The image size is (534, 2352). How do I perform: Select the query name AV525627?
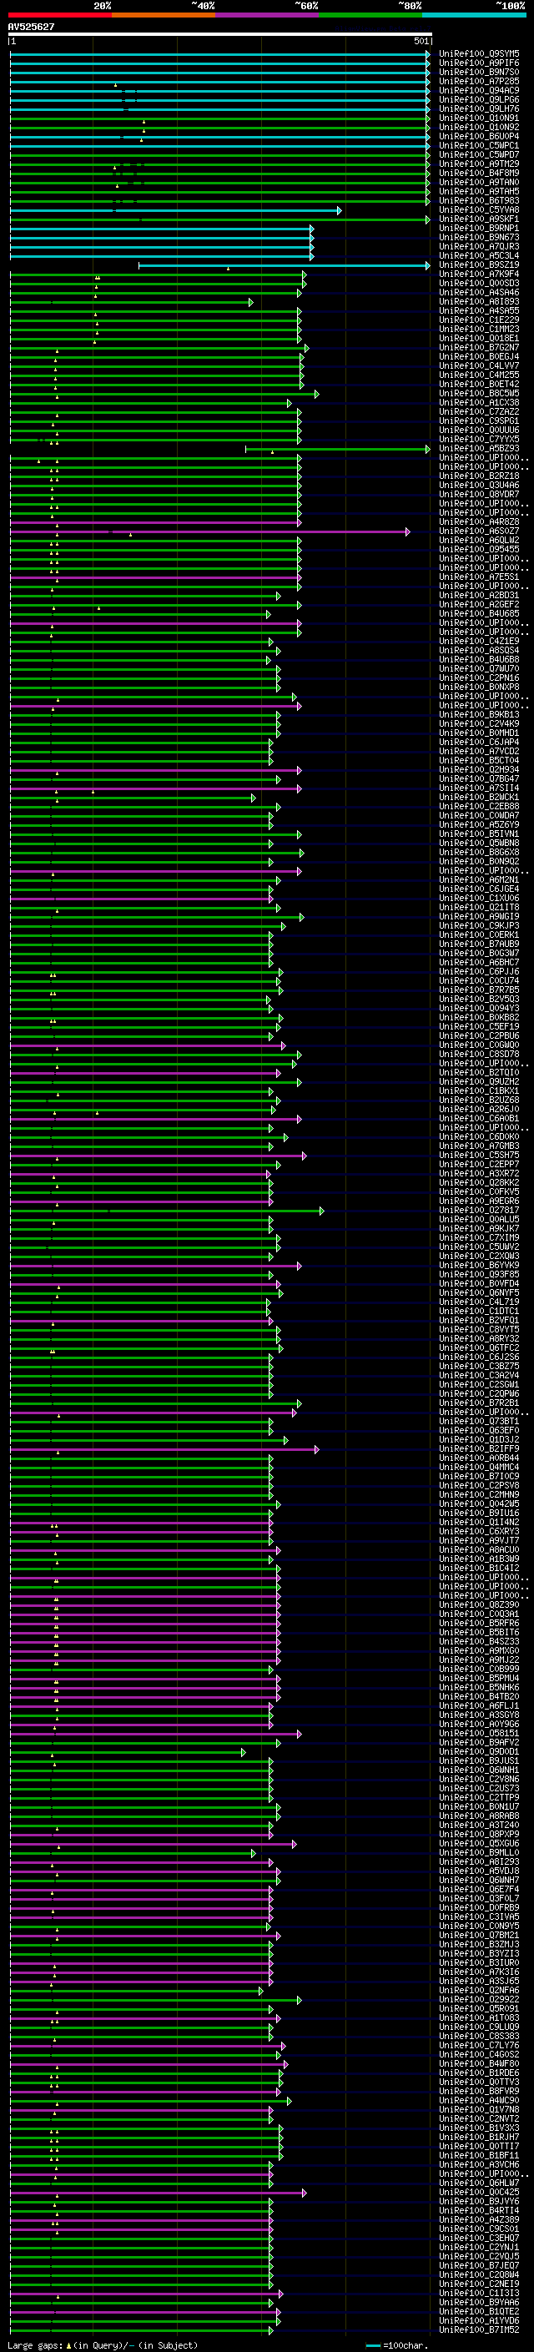tap(31, 27)
